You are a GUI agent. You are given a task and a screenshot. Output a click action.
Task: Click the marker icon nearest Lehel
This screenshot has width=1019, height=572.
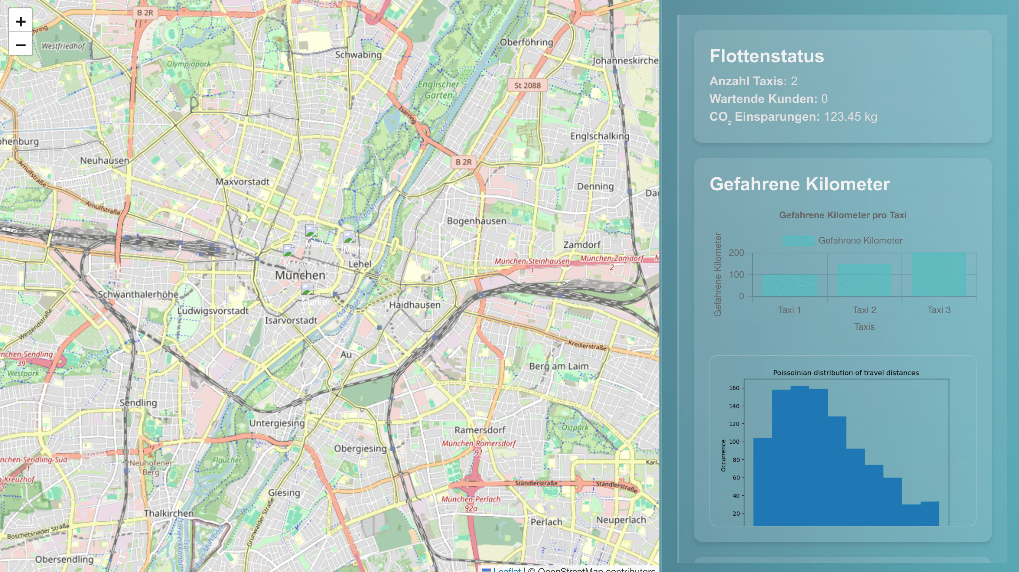pos(349,237)
